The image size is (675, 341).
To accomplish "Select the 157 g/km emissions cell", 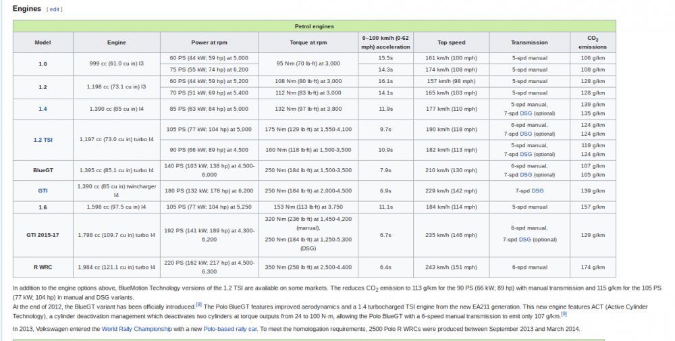I will [593, 207].
